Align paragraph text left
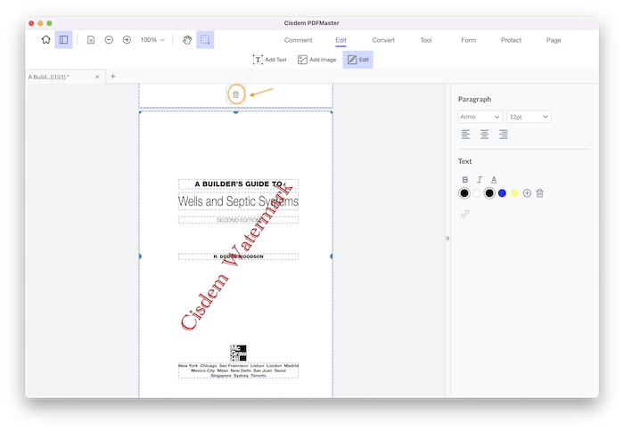This screenshot has height=431, width=624. tap(465, 134)
